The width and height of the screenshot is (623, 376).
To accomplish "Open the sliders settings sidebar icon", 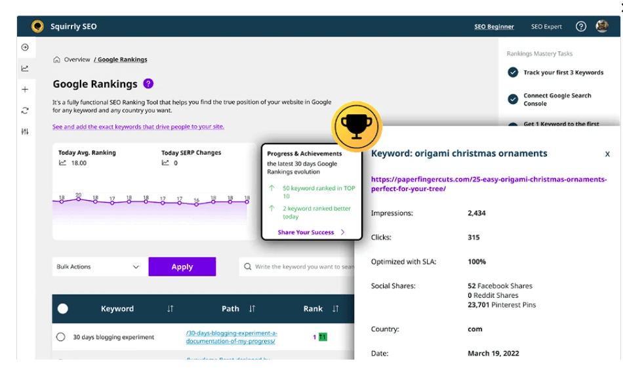I will 25,131.
